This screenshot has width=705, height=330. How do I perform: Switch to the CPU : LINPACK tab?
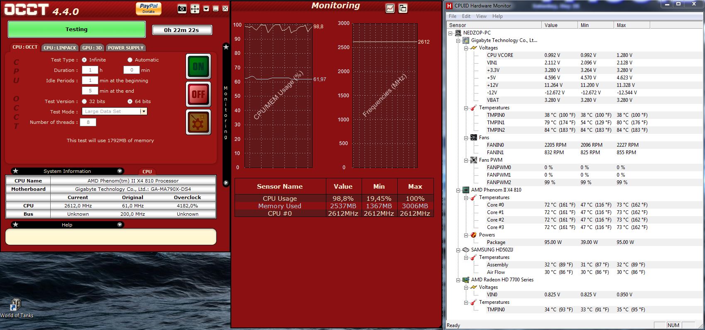60,48
